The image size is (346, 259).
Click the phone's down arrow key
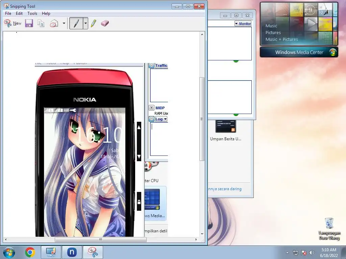pos(139,156)
